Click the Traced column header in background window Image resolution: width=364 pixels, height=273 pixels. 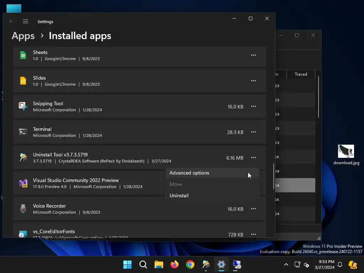pos(301,74)
